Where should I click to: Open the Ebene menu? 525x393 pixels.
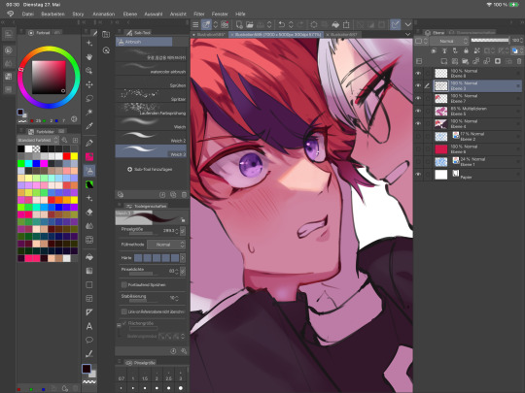[130, 14]
